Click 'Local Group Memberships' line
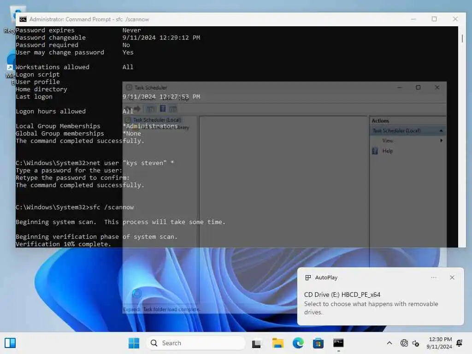This screenshot has width=472, height=354. pyautogui.click(x=58, y=126)
